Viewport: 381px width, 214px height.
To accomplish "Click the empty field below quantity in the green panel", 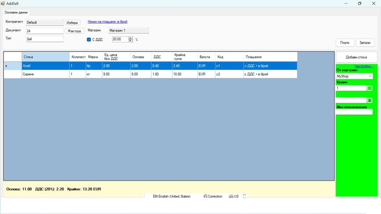I will click(x=351, y=100).
